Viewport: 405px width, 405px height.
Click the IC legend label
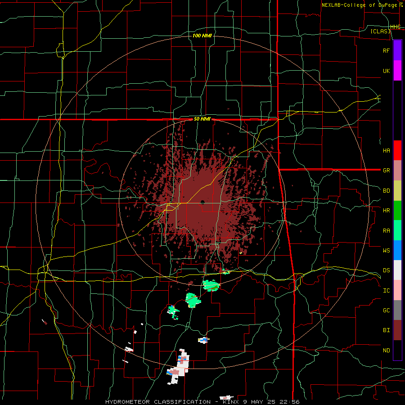386,291
